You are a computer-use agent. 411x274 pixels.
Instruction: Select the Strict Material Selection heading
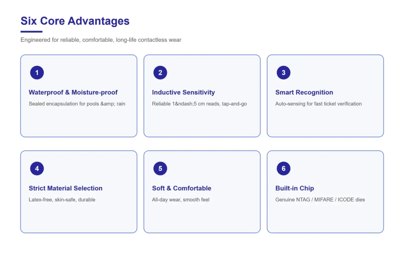pos(65,188)
